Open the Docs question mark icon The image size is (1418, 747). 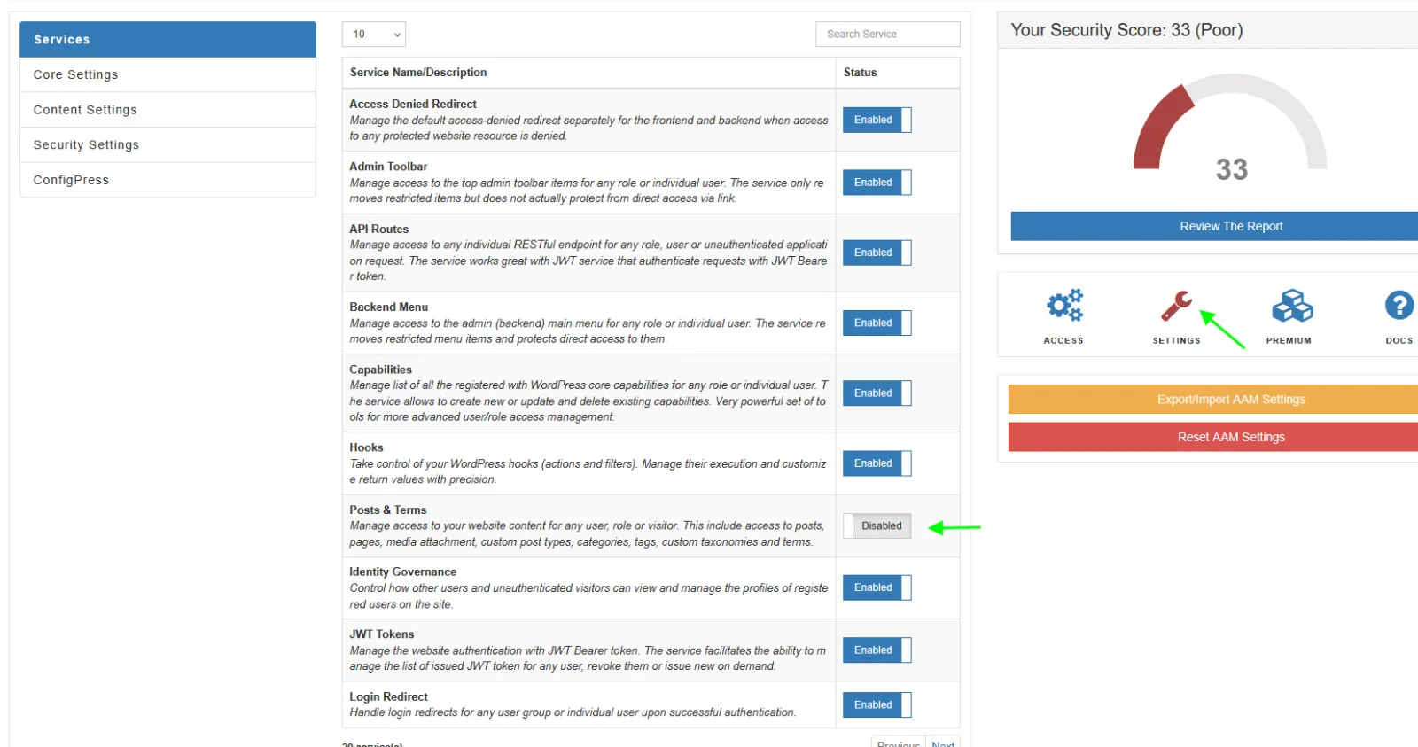(x=1399, y=304)
